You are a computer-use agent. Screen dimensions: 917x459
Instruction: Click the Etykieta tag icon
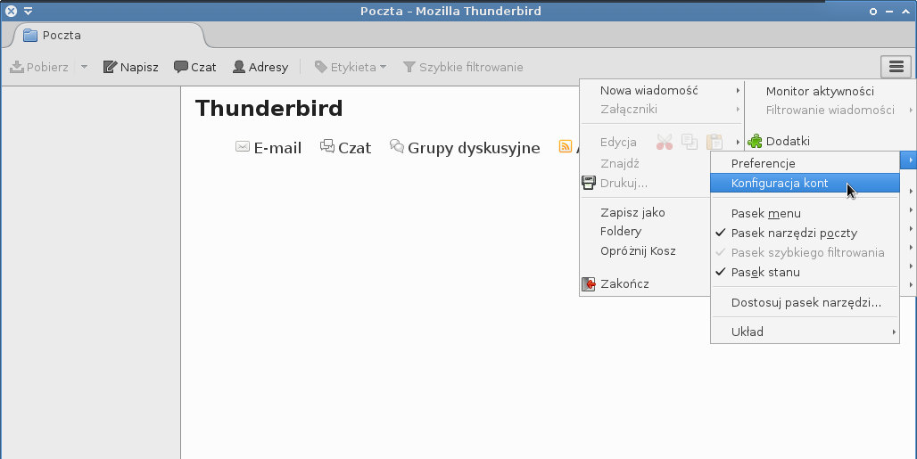pyautogui.click(x=320, y=67)
